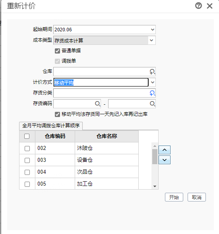Select the 全月平均调拨仓库计算顺序 tab

click(51, 126)
